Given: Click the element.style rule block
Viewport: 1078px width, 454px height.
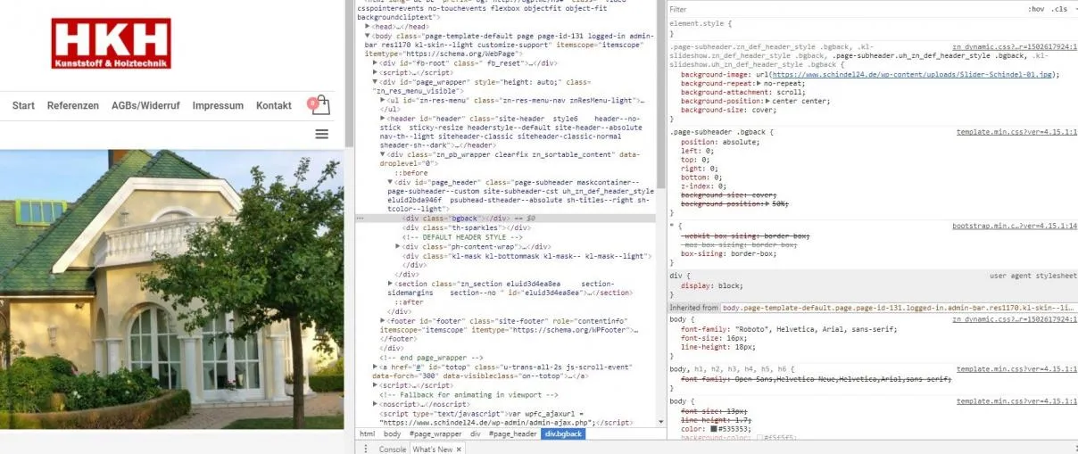Looking at the screenshot, I should click(873, 29).
